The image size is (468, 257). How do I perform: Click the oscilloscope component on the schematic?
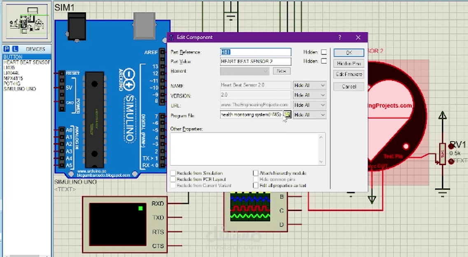[x=256, y=212]
